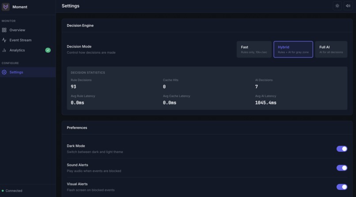356x197 pixels.
Task: Click the Visual Alerts label
Action: (77, 184)
